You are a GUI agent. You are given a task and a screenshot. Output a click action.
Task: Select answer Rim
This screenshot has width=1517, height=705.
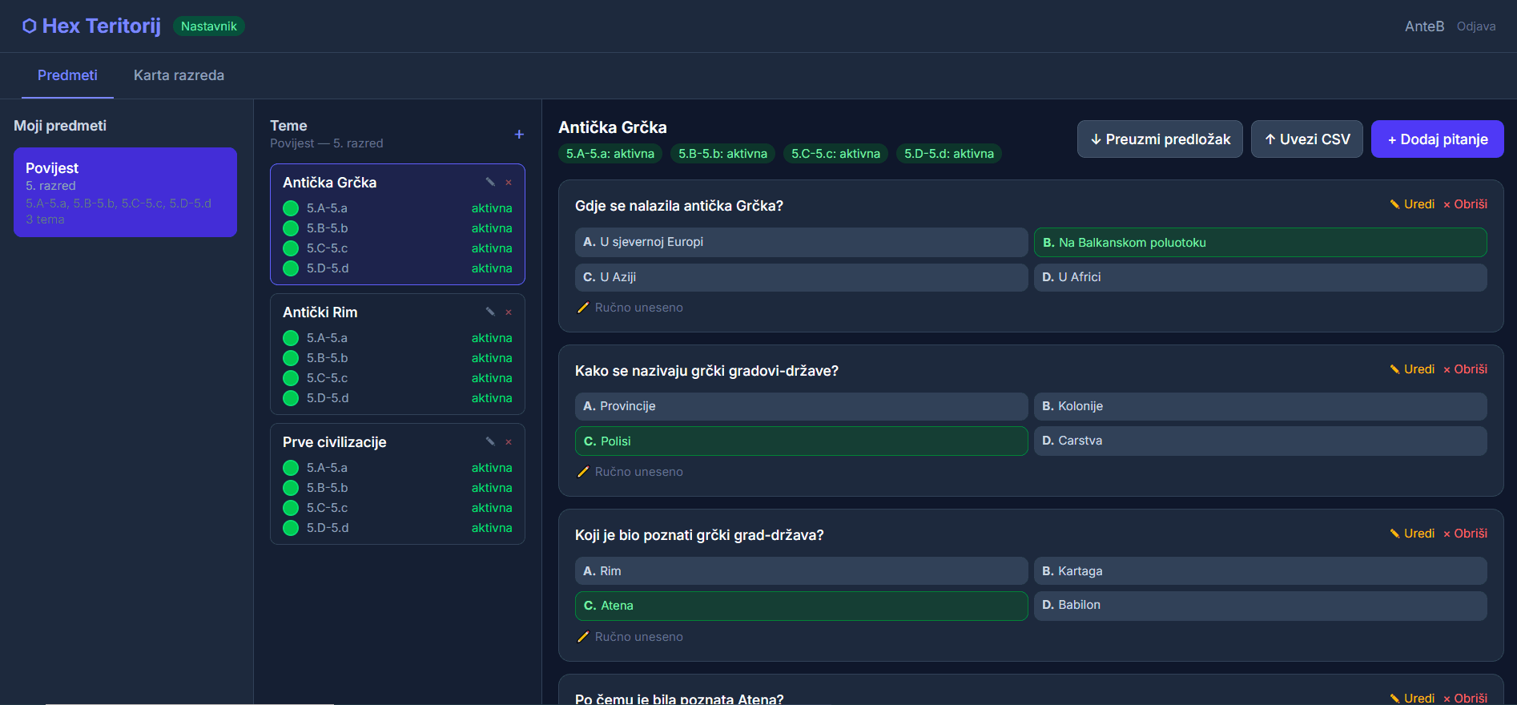(x=801, y=571)
